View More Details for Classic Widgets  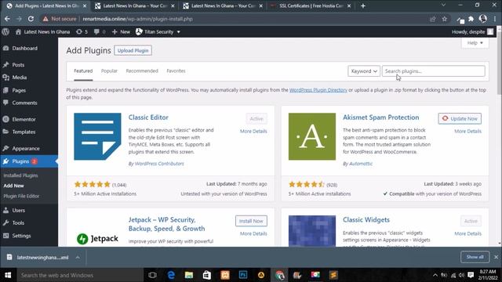tap(467, 233)
